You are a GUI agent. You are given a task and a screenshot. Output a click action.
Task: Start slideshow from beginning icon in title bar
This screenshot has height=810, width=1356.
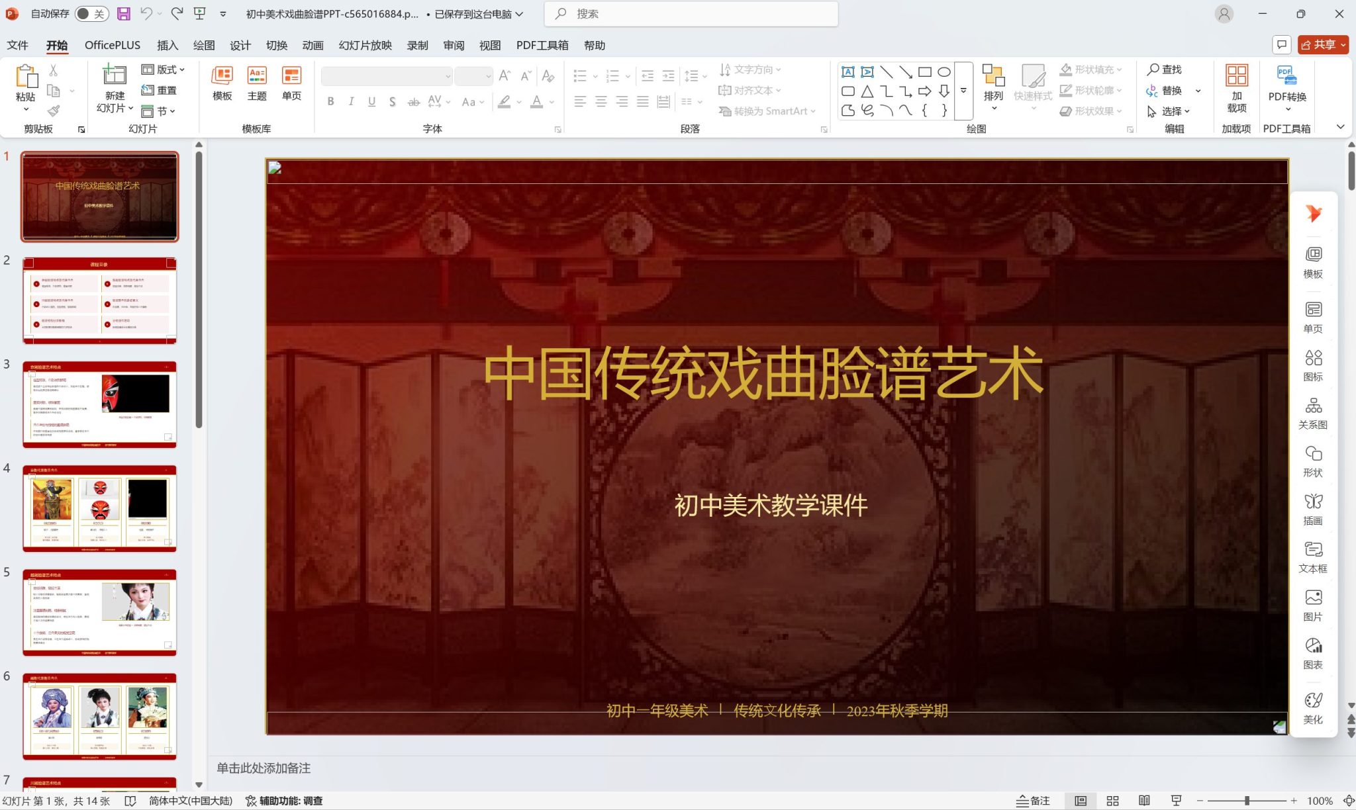tap(199, 13)
